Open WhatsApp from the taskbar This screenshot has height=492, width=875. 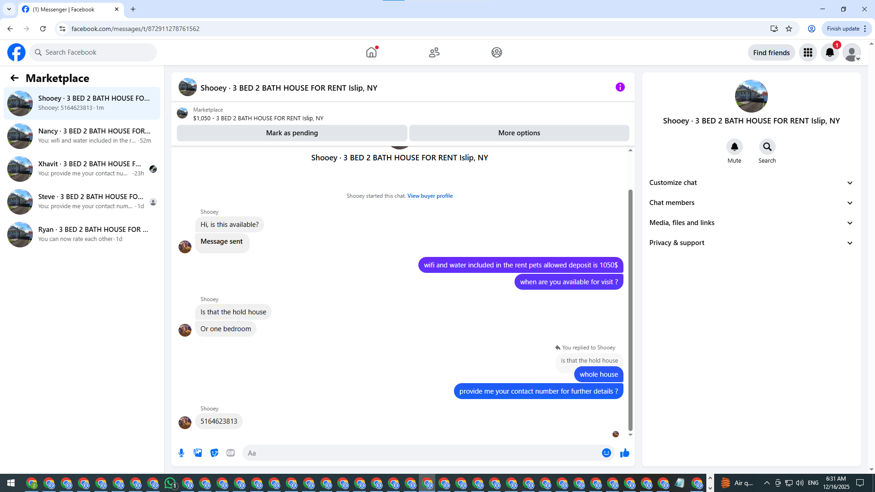point(170,483)
